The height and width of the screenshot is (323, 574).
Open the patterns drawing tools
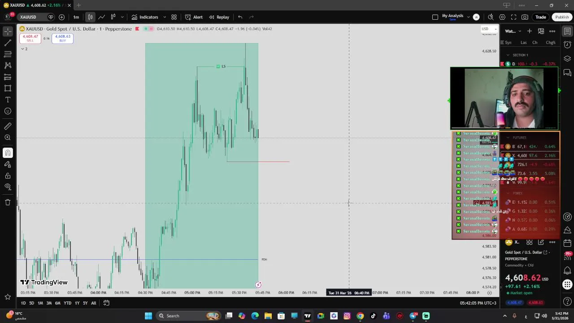[8, 65]
